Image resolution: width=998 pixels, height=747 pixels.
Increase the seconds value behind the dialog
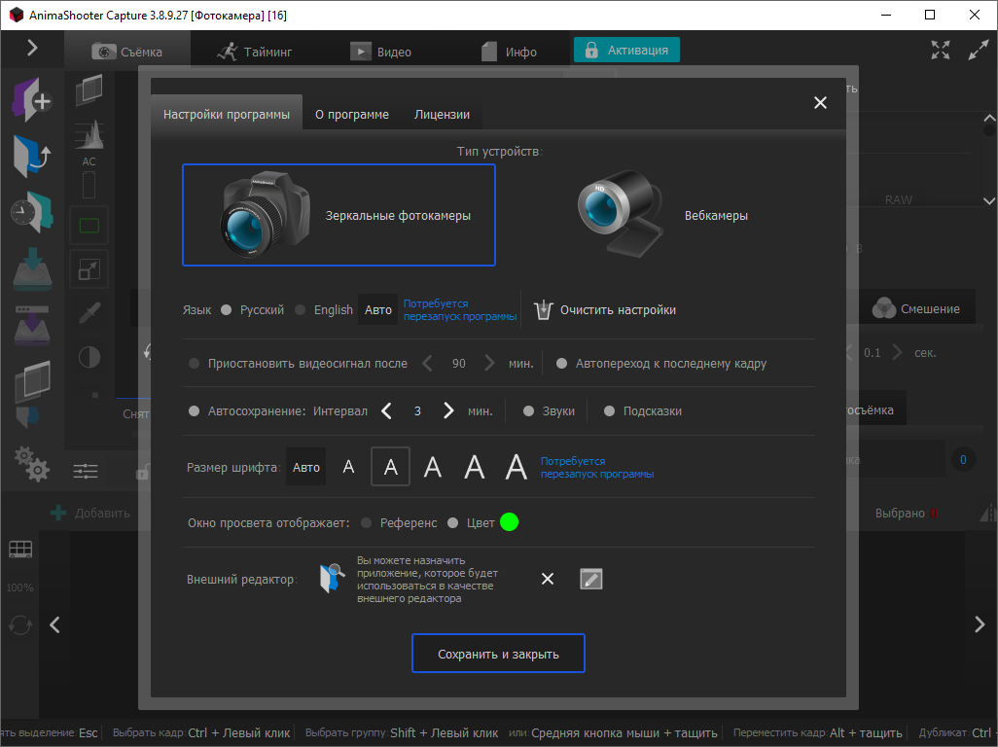897,352
